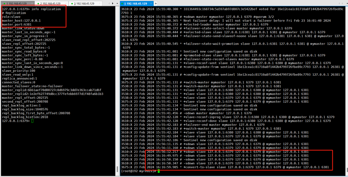348x177 pixels.
Task: Click 'connected_slaves:0' line
Action: point(19,82)
